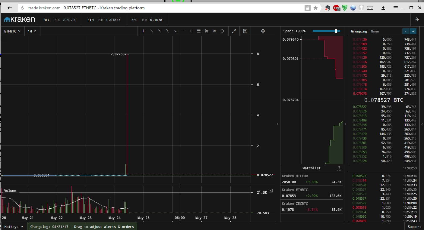Click bid row with volume 85.436
Viewport: 424px width, 230px height.
click(x=384, y=129)
